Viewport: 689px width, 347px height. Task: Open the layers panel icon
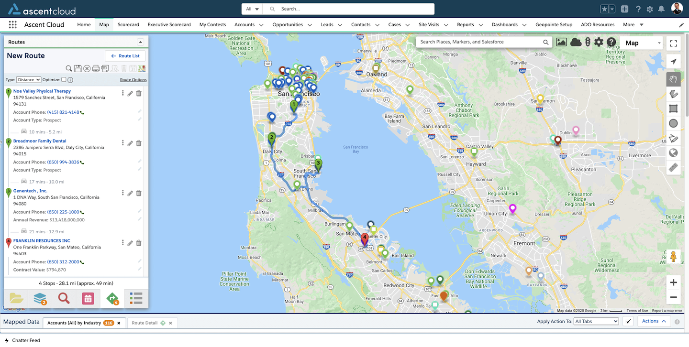coord(40,299)
